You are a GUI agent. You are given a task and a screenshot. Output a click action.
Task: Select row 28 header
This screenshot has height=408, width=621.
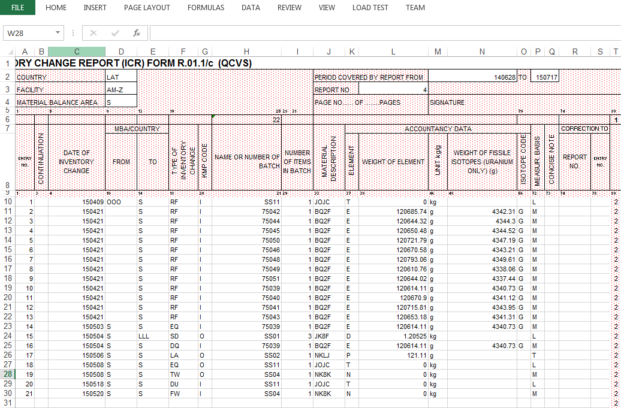pyautogui.click(x=8, y=374)
